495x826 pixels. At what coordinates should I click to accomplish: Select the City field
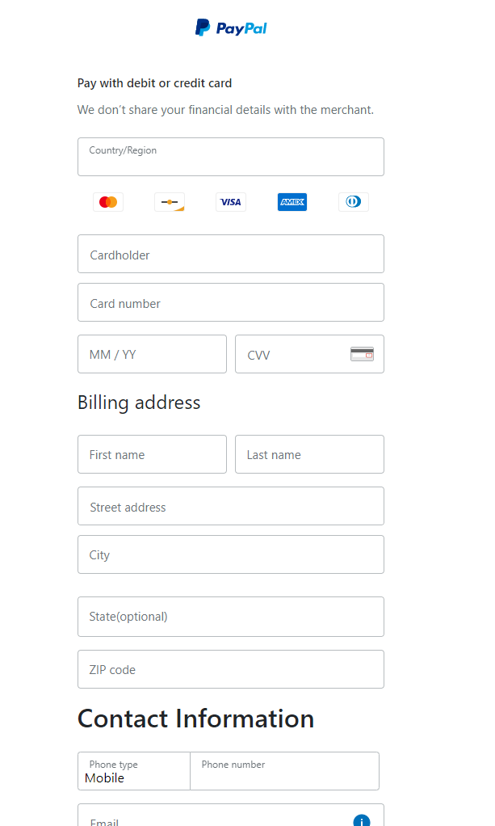[x=231, y=554]
